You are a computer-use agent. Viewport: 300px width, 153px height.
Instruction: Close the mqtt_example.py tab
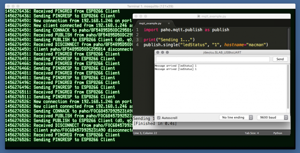point(169,23)
